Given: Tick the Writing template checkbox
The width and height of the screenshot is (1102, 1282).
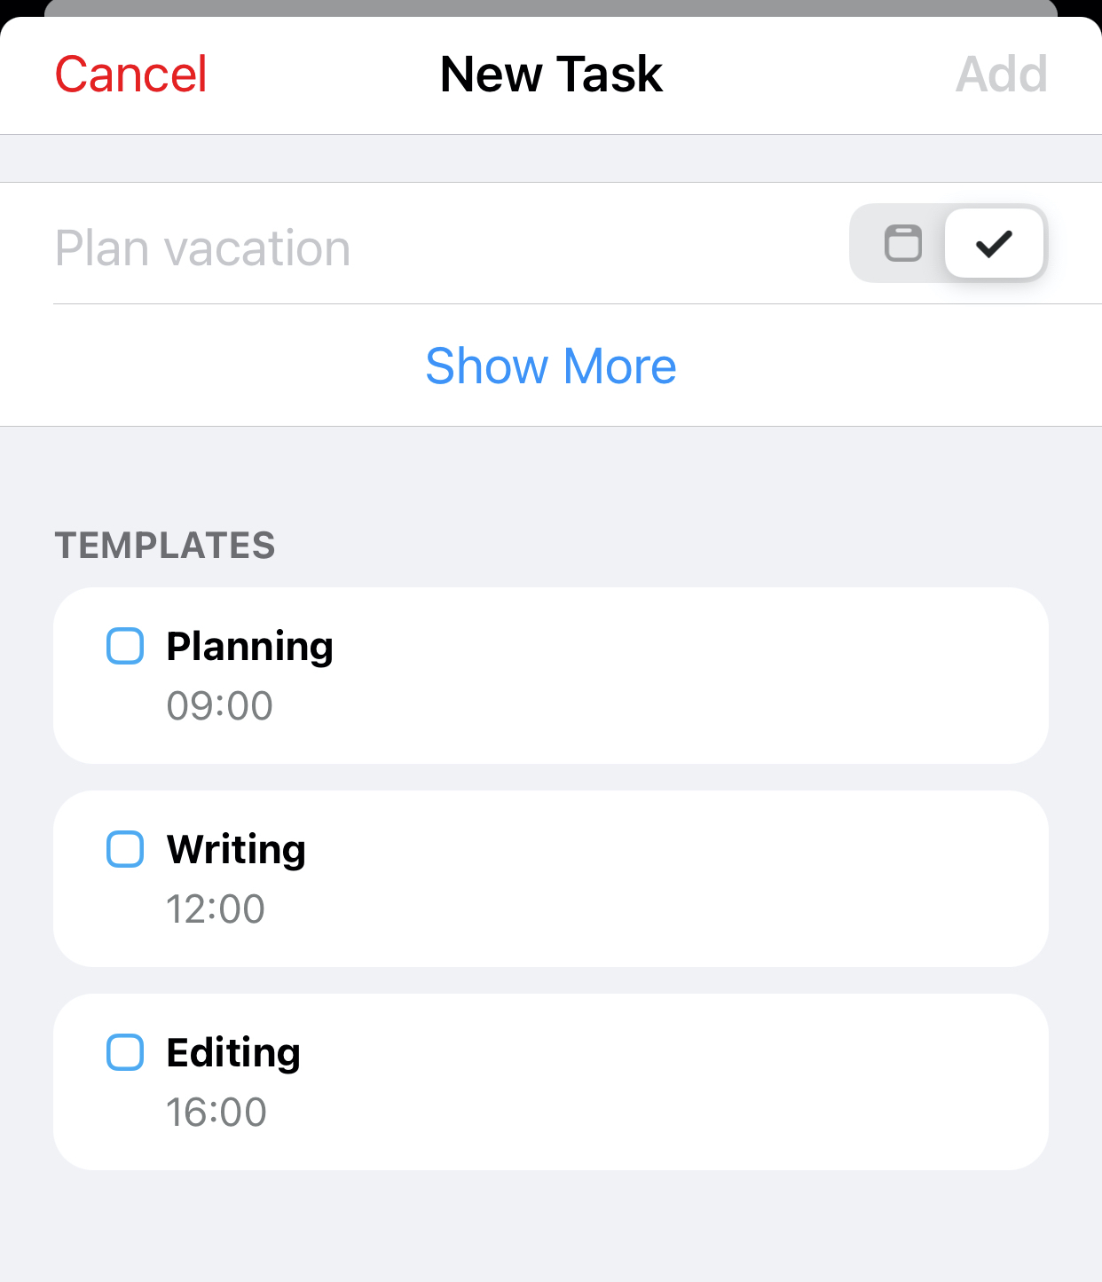Looking at the screenshot, I should pos(125,849).
